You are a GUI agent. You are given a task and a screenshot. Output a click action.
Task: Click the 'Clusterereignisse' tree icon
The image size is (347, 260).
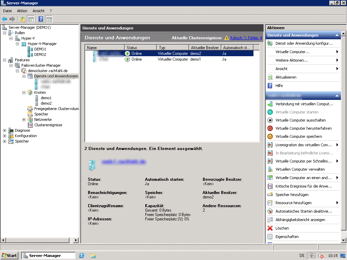30,125
